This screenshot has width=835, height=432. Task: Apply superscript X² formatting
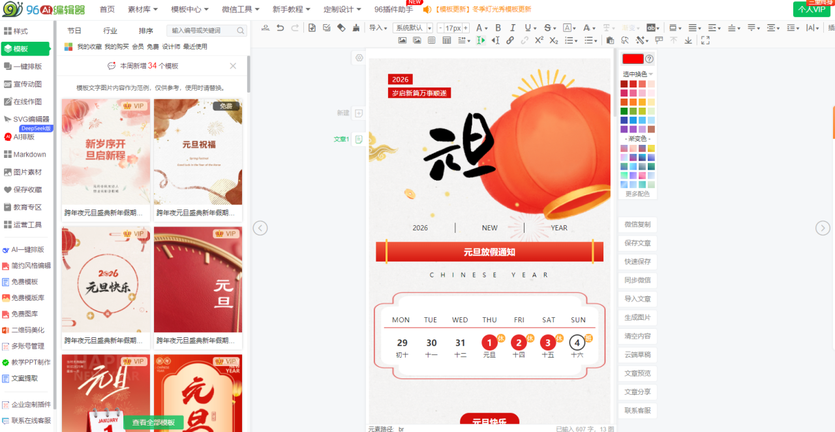[x=539, y=40]
